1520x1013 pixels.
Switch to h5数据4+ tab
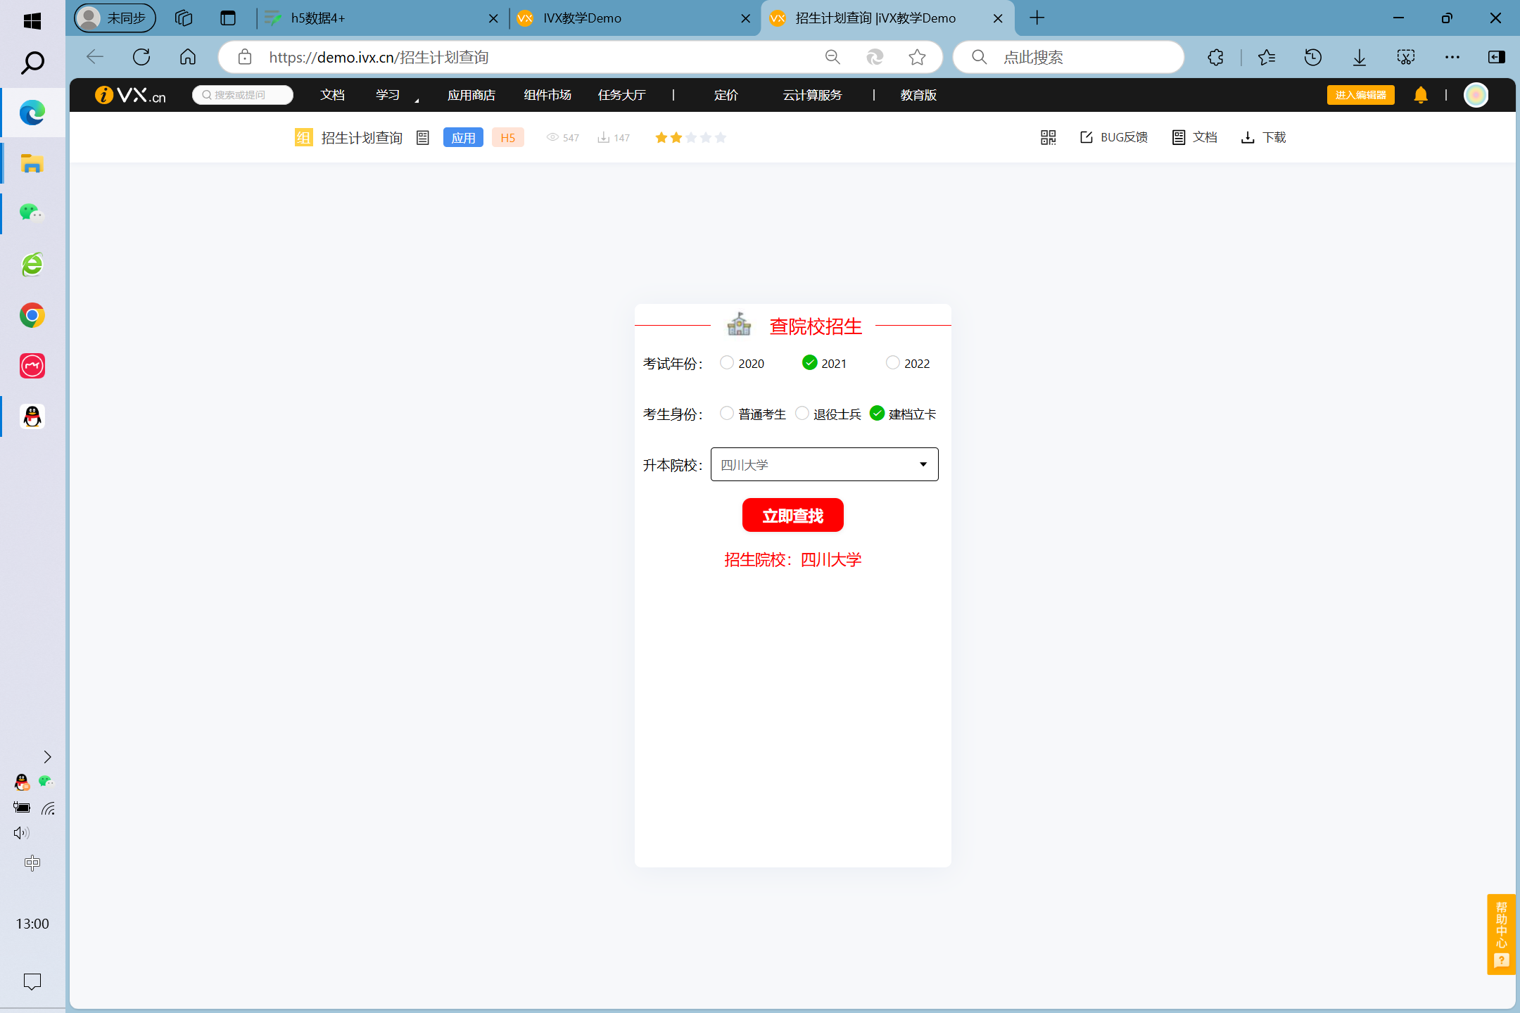pos(380,18)
